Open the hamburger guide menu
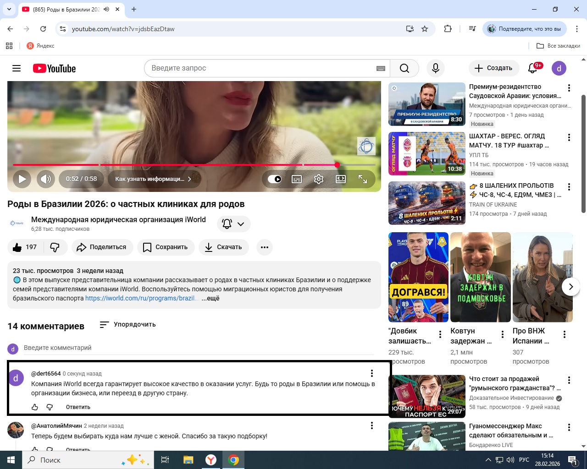 tap(17, 68)
